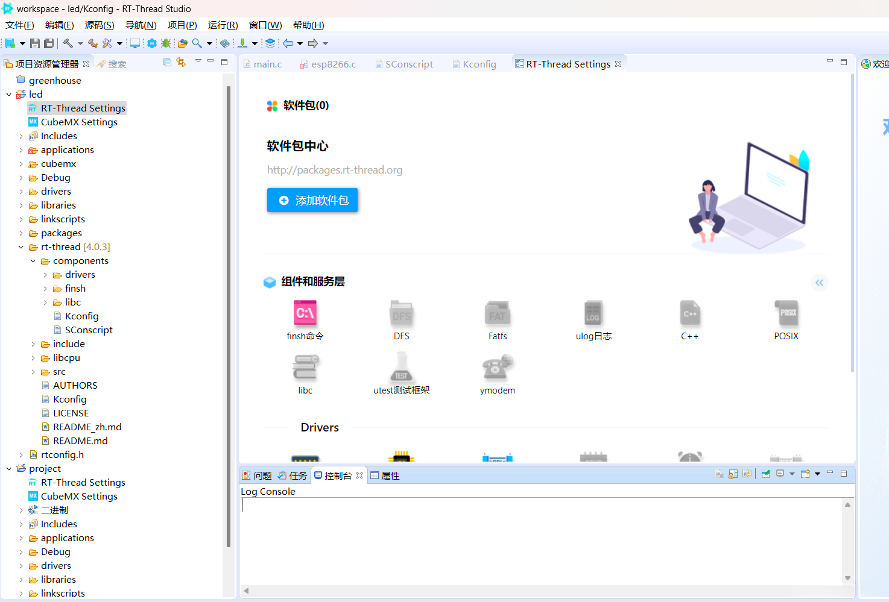Collapse the components folder
This screenshot has width=889, height=602.
[33, 261]
